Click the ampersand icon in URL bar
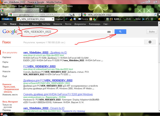 pyautogui.click(x=74, y=15)
